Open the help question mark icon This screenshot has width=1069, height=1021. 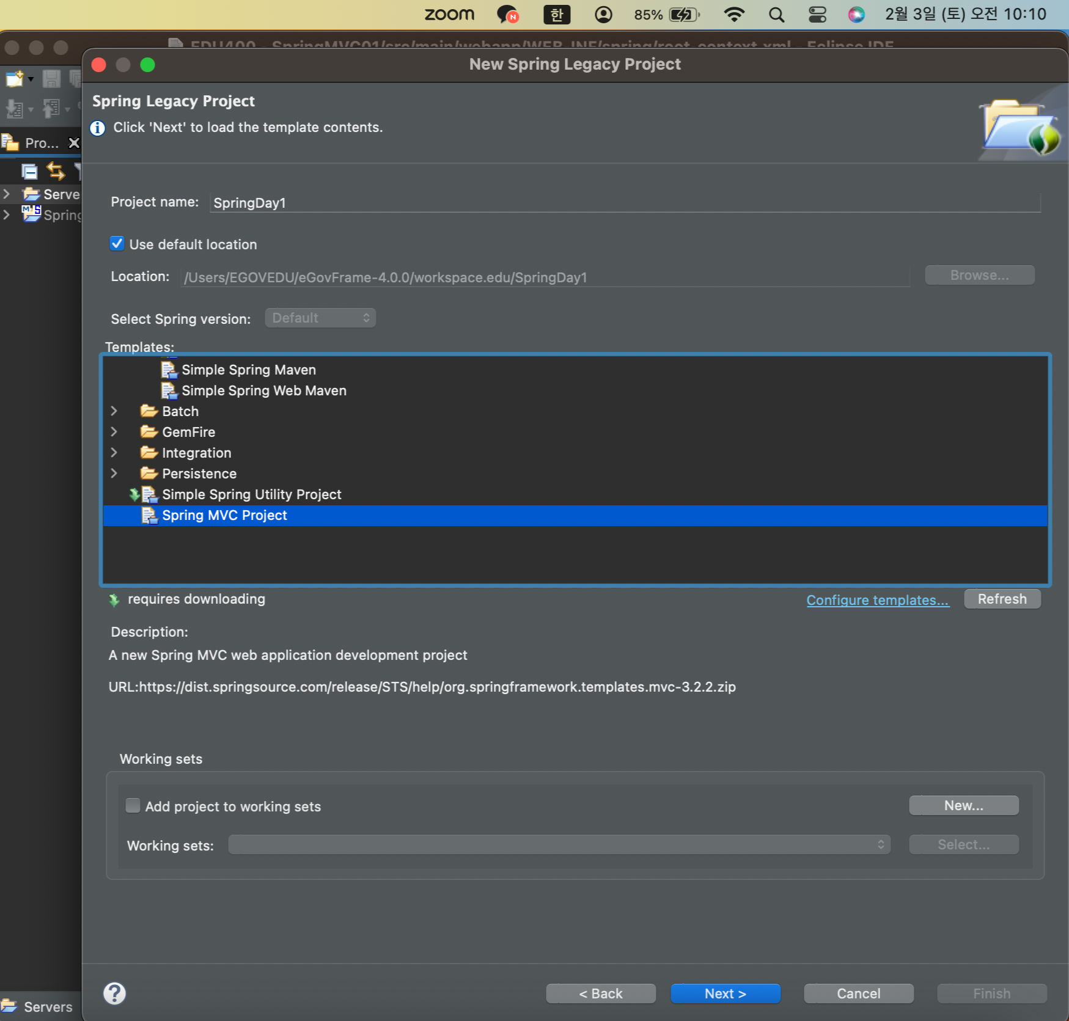pyautogui.click(x=114, y=993)
